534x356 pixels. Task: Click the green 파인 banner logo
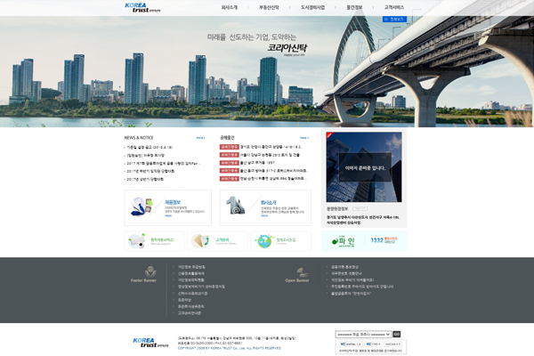pyautogui.click(x=344, y=241)
